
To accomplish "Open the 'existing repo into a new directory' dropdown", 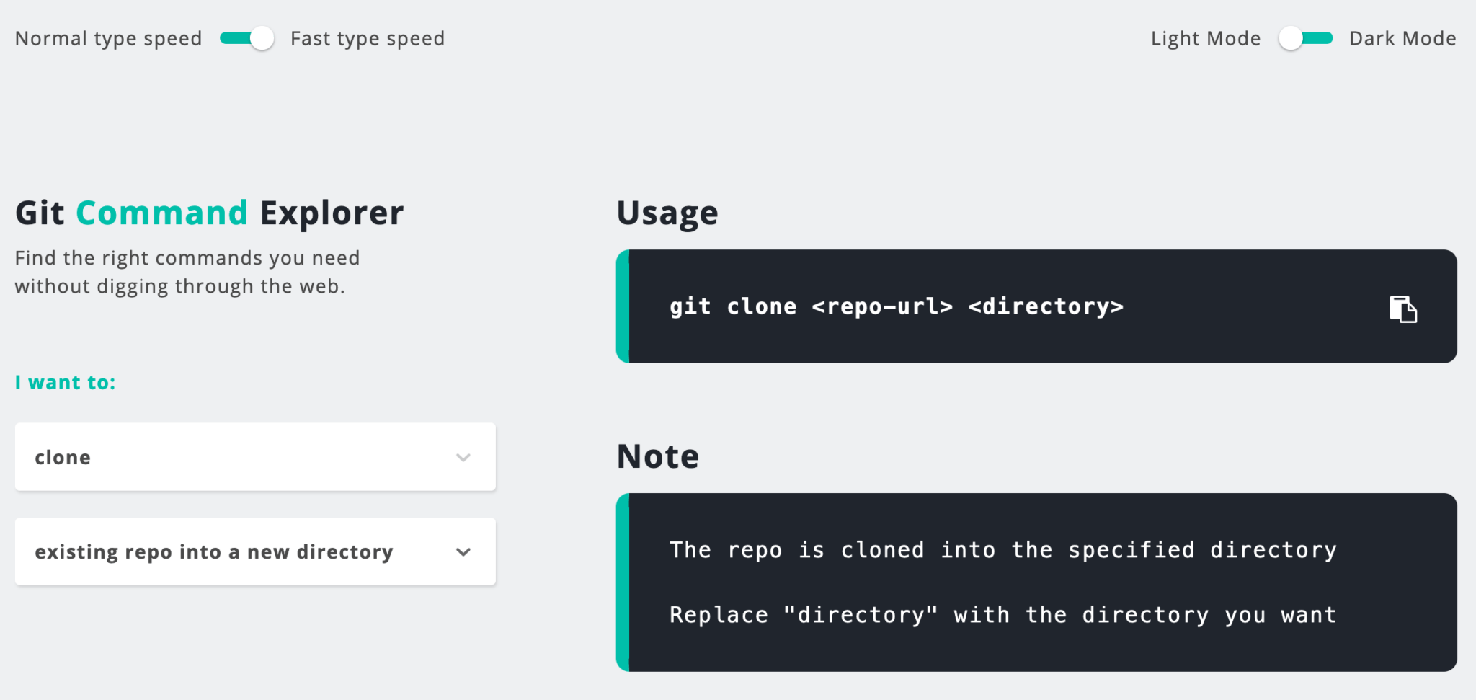I will click(254, 551).
